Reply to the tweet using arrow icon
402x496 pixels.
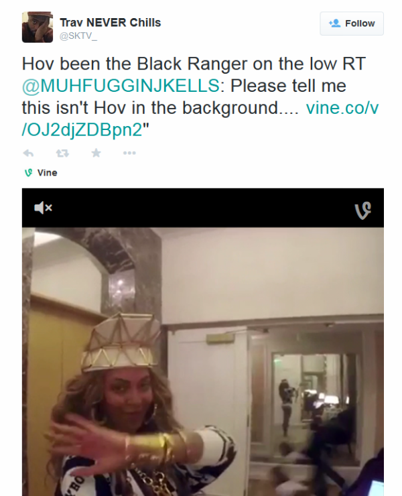click(x=28, y=153)
